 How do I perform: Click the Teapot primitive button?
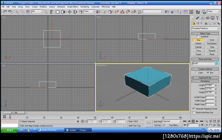tap(198, 54)
